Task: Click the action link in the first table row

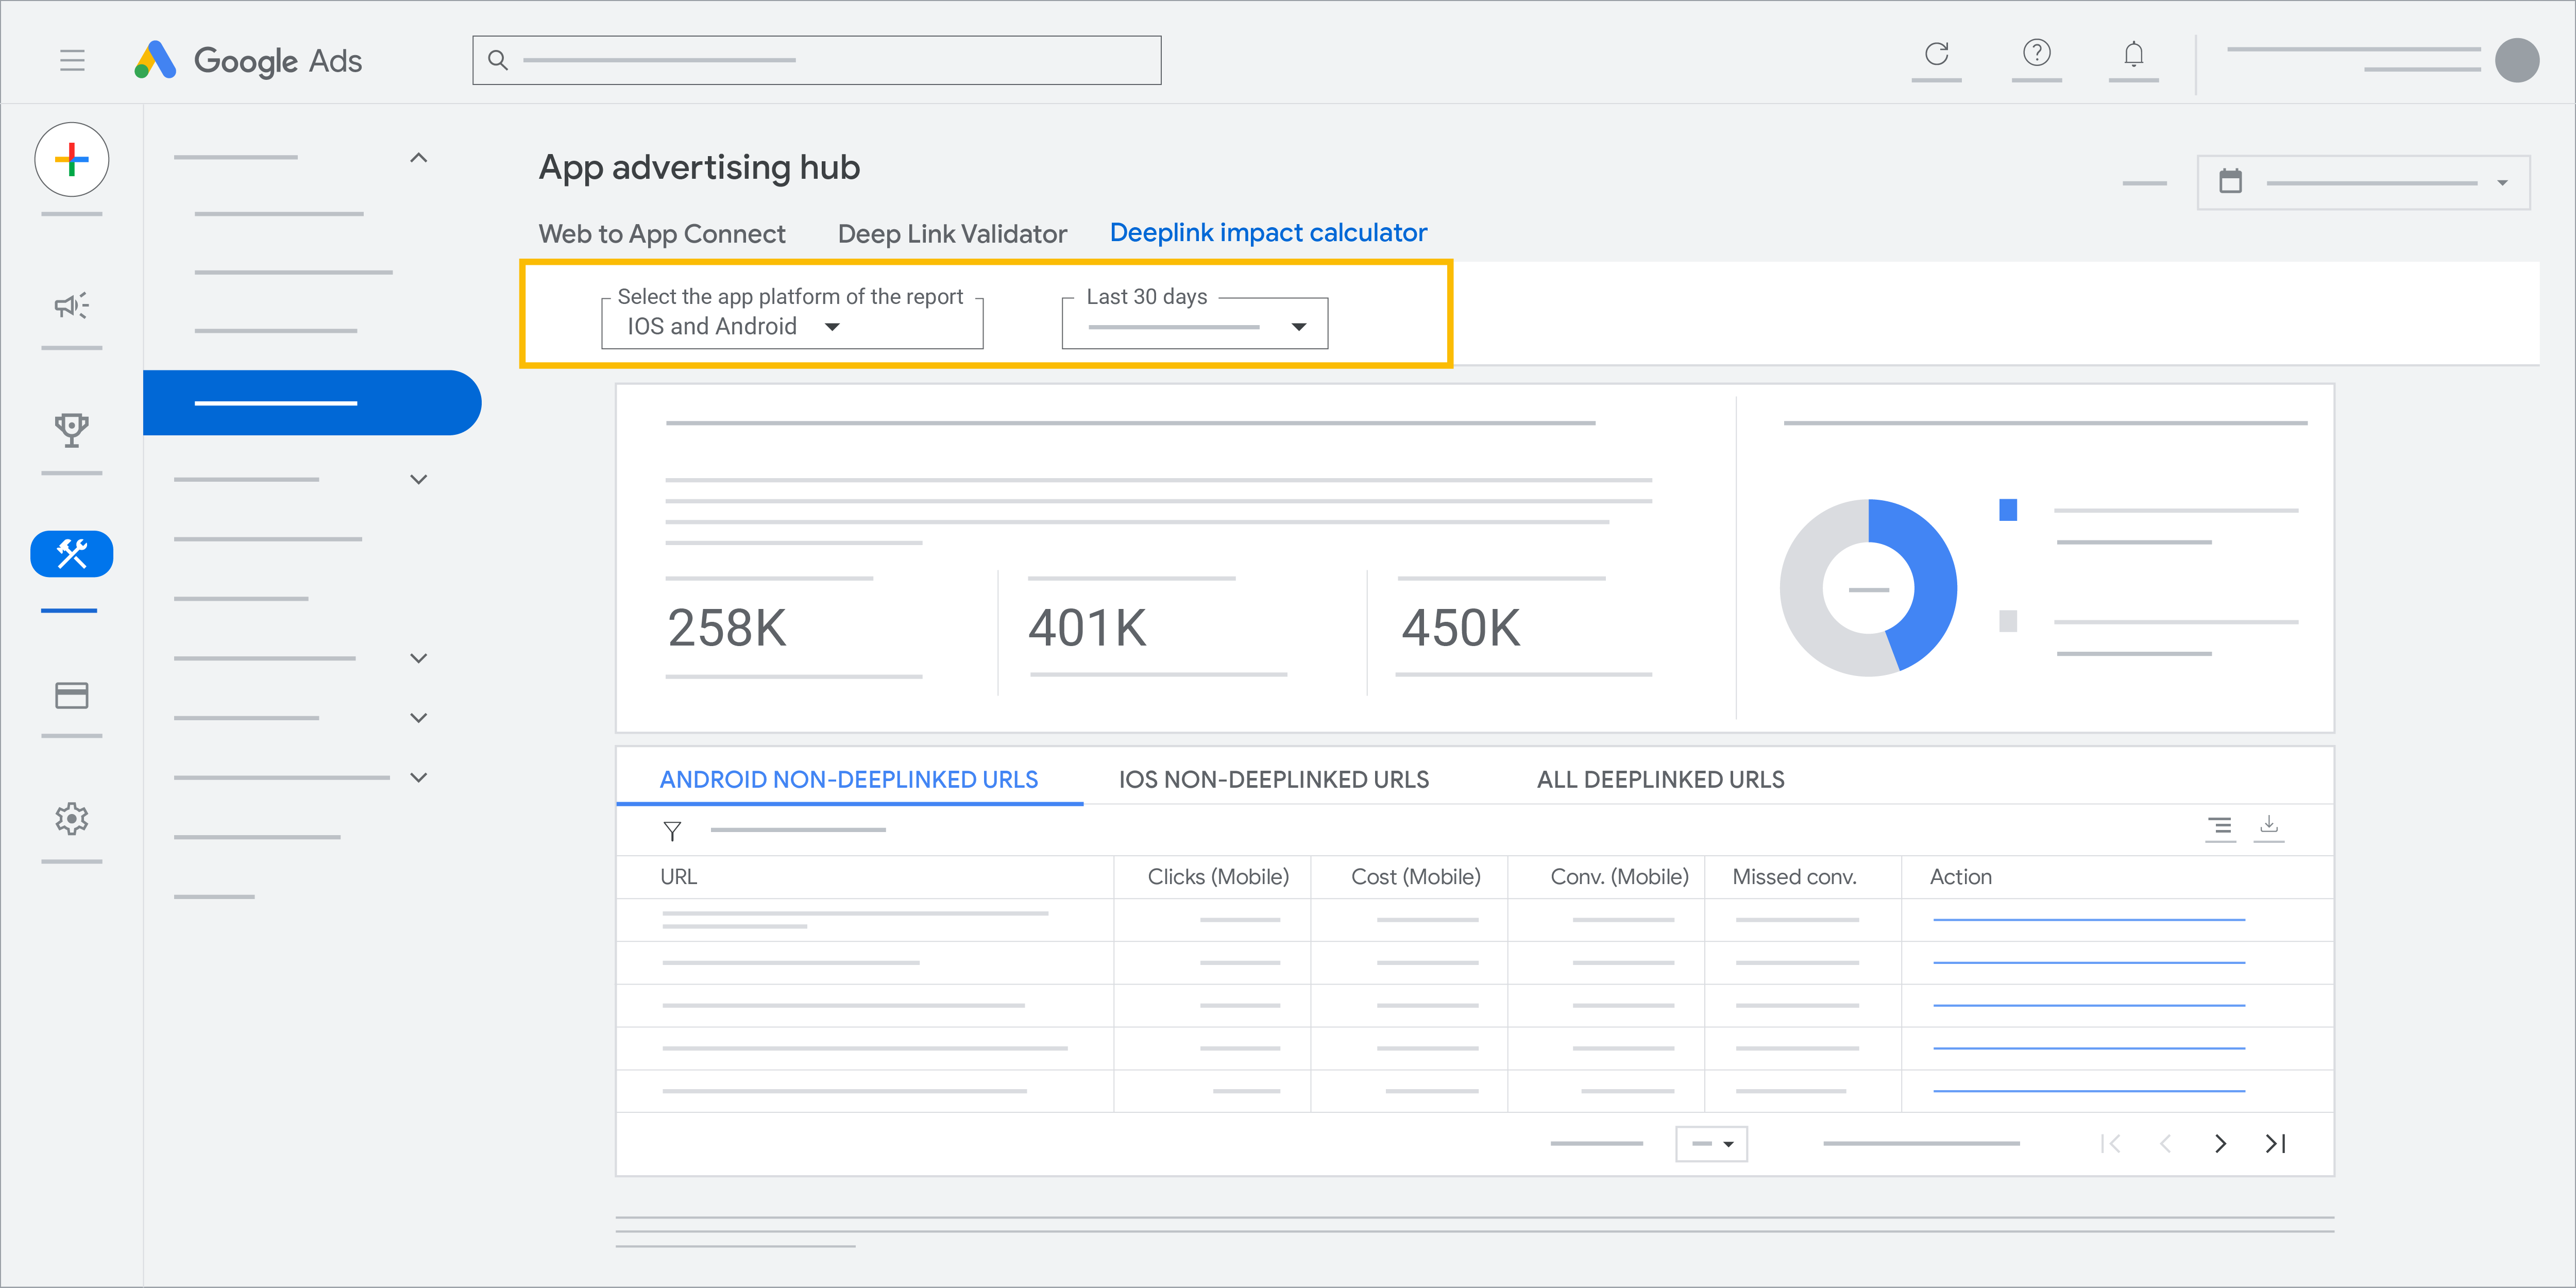Action: pyautogui.click(x=2088, y=919)
